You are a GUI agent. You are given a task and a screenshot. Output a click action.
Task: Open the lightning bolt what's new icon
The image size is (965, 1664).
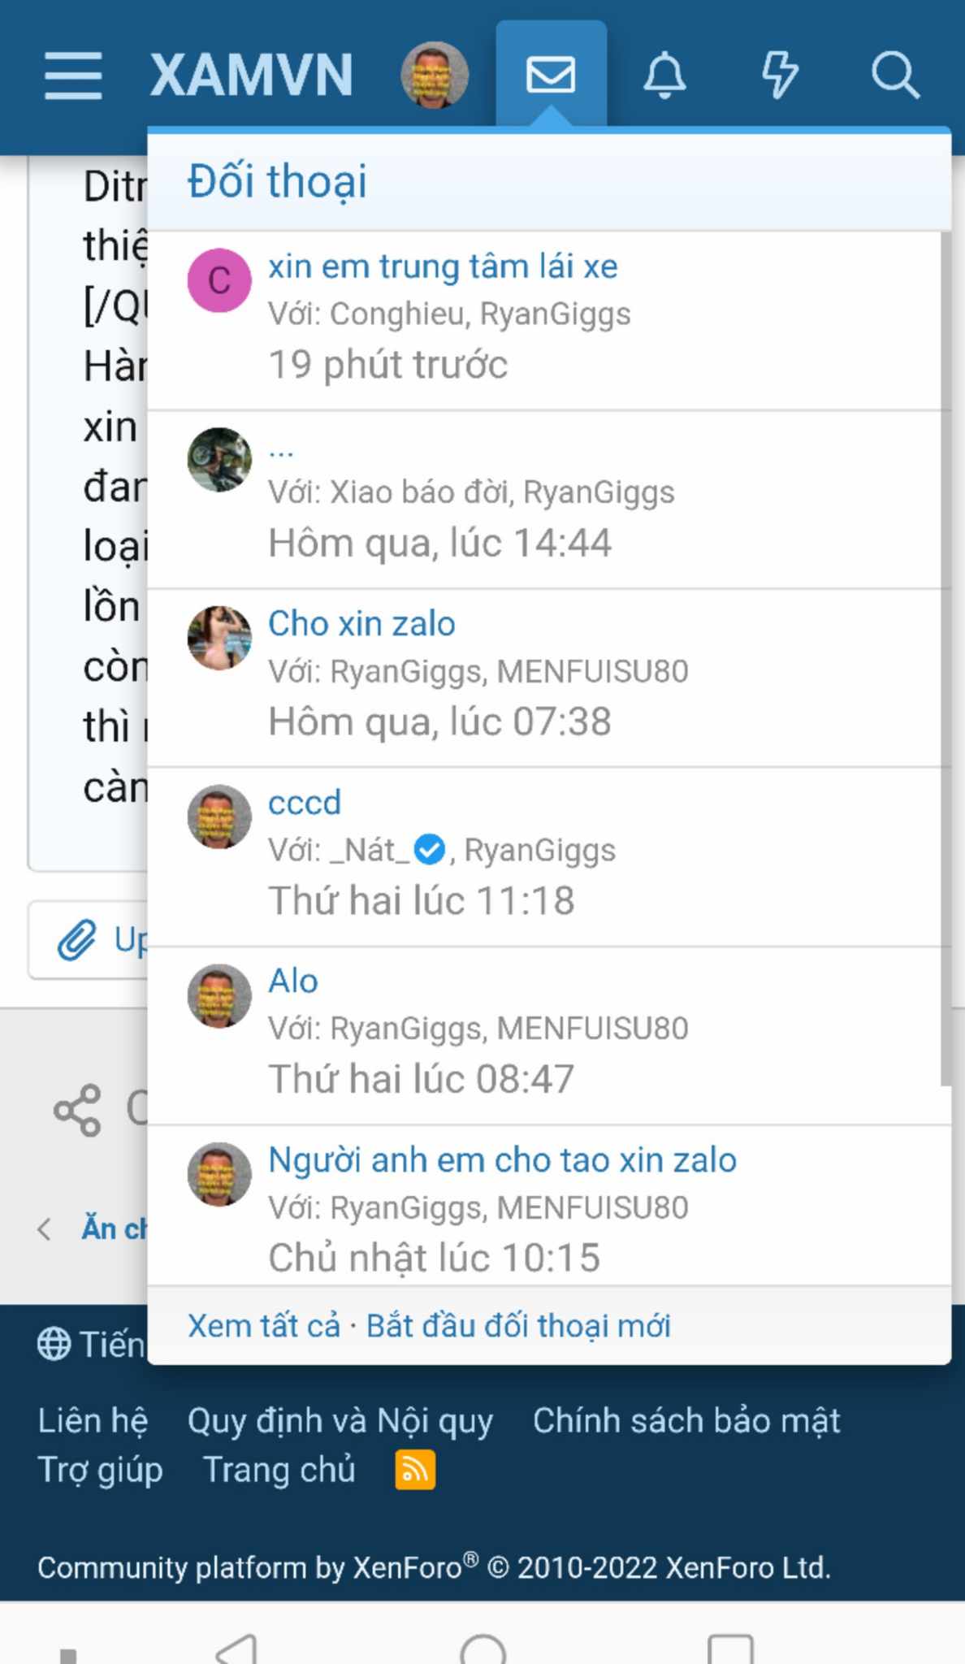[x=779, y=76]
